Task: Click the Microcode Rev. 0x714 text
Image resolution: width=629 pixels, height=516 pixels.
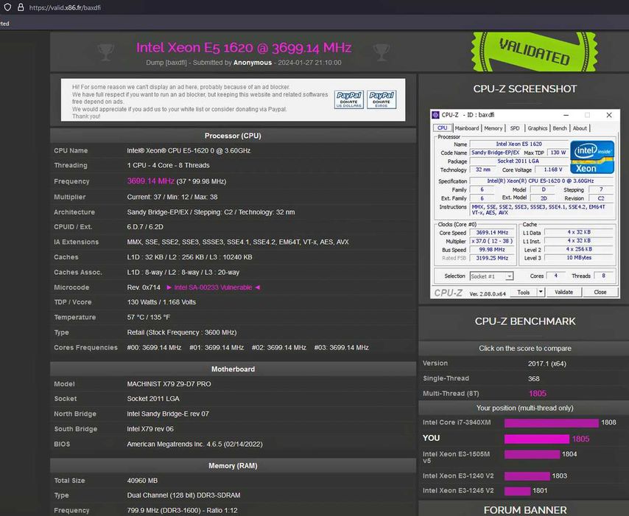Action: click(144, 287)
